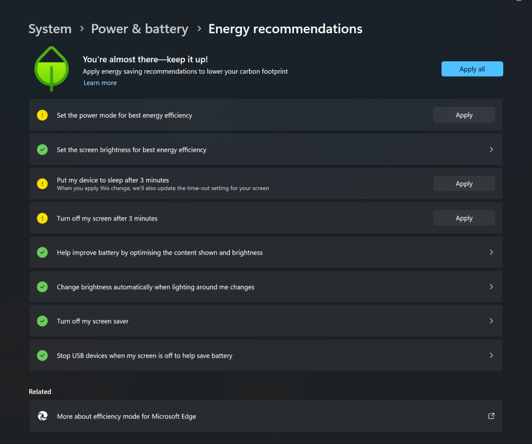Expand the screen brightness energy efficiency row
The image size is (532, 444).
[x=491, y=150]
